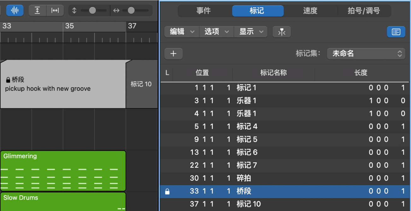Open the 选项 dropdown menu
Image resolution: width=411 pixels, height=211 pixels.
(216, 32)
